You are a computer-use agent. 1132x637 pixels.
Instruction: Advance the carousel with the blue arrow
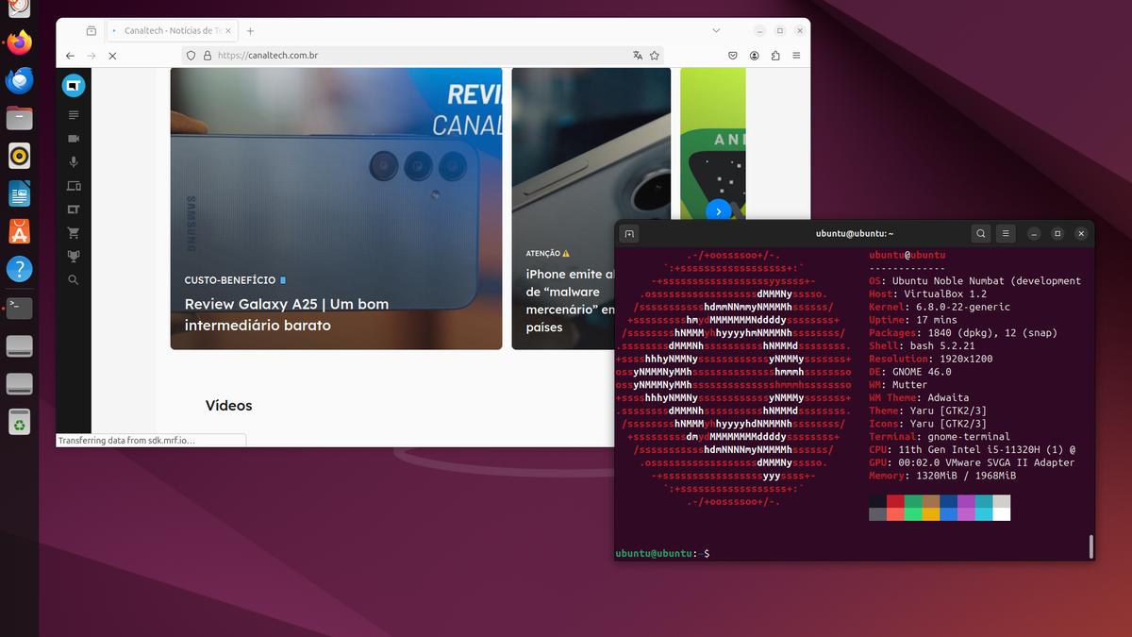pos(719,211)
